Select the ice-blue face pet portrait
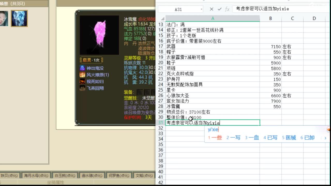 click(19, 19)
